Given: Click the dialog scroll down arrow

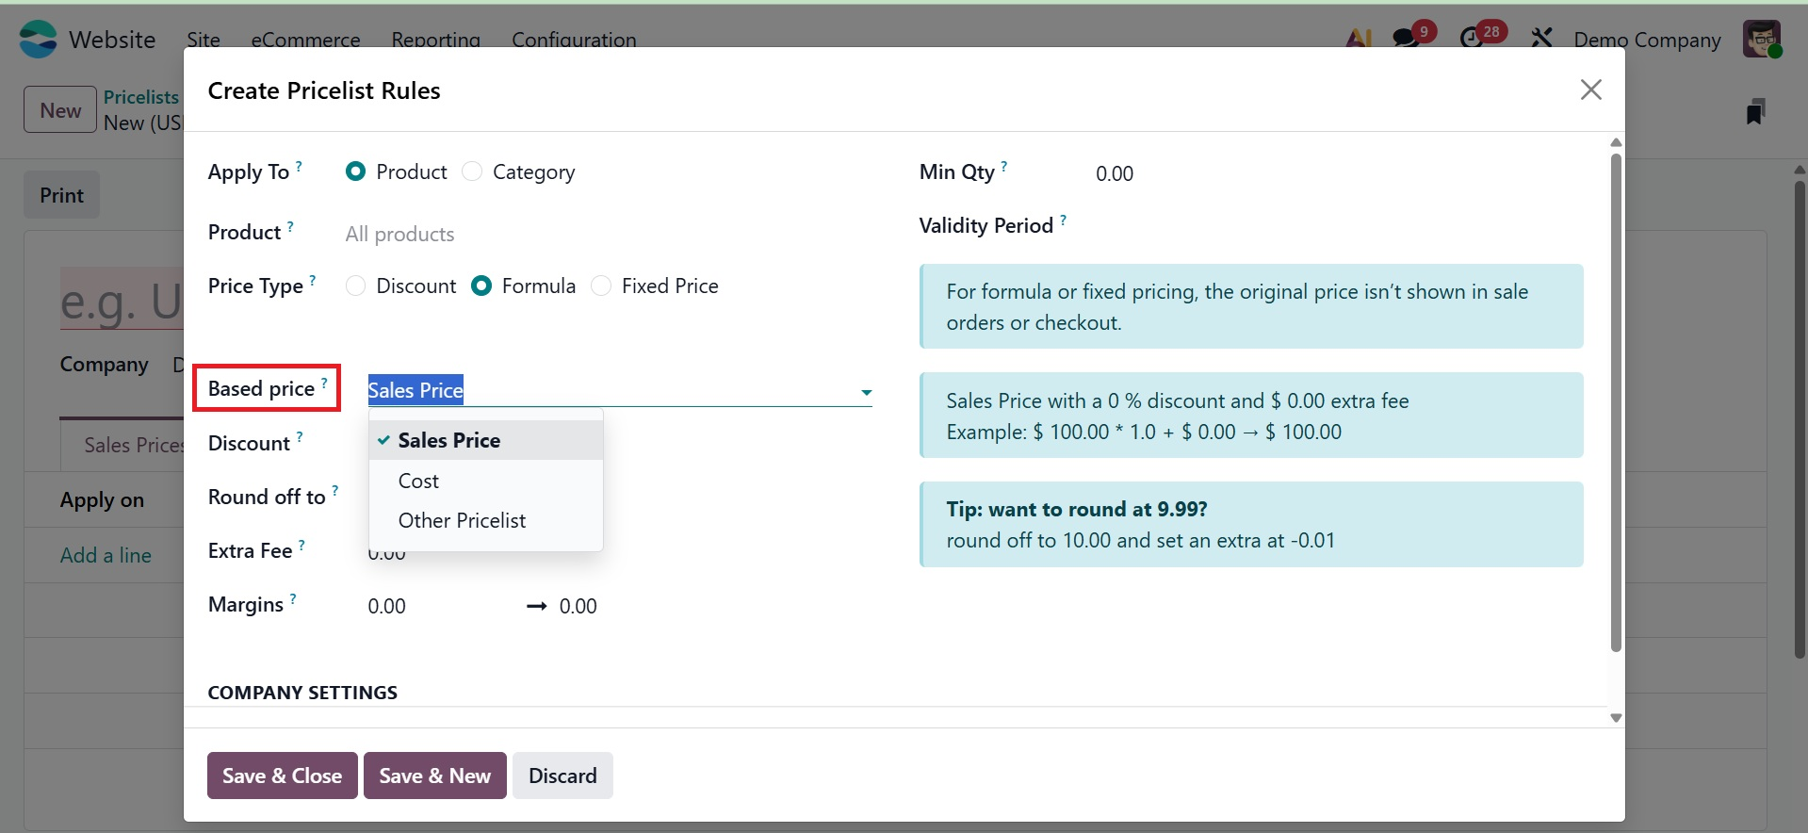Looking at the screenshot, I should [1616, 718].
